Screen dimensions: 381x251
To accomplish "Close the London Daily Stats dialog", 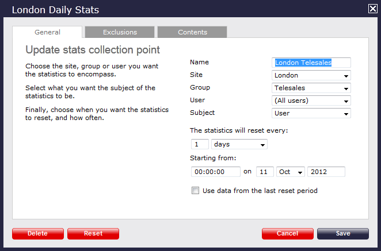I will point(372,9).
